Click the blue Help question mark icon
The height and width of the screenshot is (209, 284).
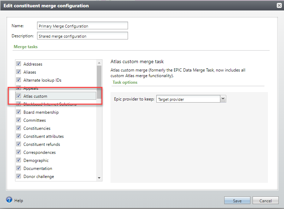coord(9,200)
